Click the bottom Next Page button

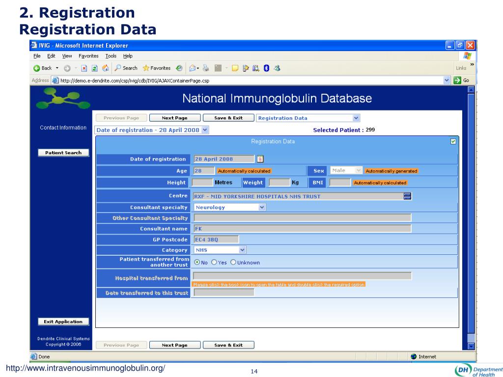click(x=175, y=345)
